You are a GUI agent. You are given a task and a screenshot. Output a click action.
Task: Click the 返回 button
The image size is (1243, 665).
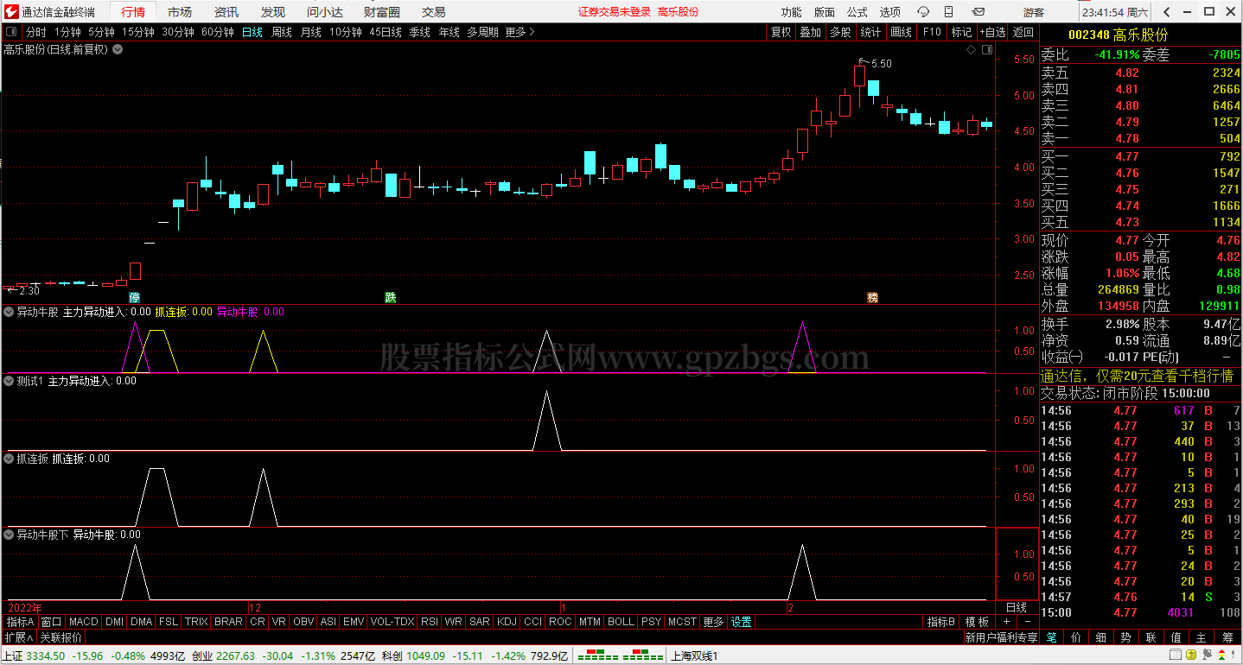(x=1023, y=32)
